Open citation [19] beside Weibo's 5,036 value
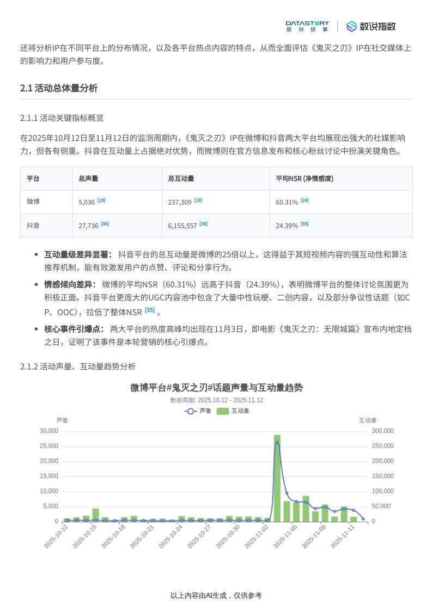 point(101,200)
